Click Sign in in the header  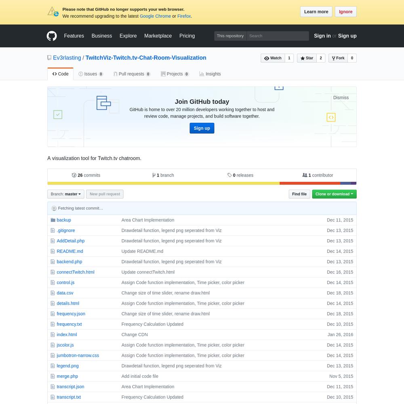[322, 36]
